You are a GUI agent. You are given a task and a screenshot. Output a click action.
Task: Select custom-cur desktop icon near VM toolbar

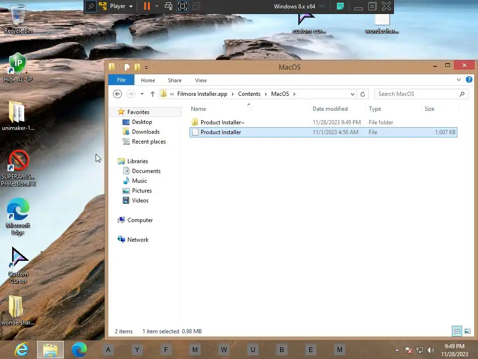pos(309,23)
